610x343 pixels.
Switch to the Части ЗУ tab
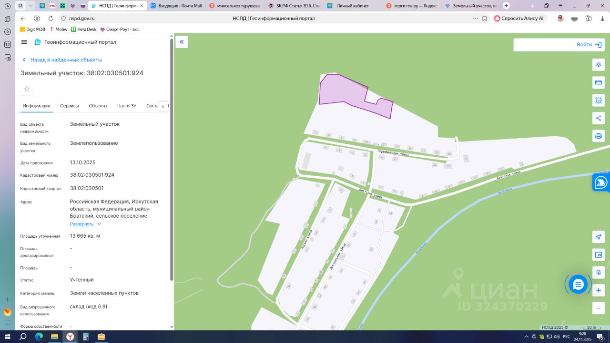[127, 106]
